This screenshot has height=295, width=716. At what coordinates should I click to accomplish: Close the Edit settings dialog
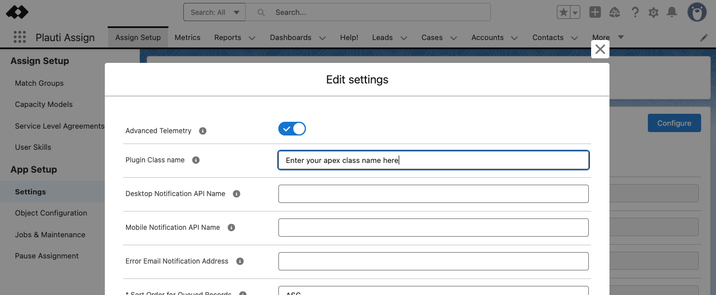(600, 49)
